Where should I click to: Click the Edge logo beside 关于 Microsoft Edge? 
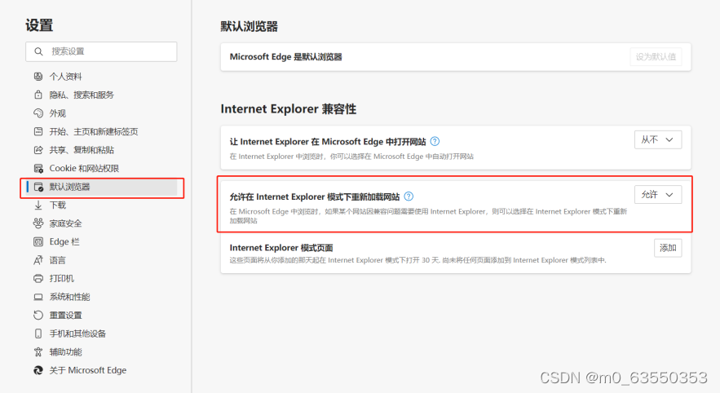point(38,370)
